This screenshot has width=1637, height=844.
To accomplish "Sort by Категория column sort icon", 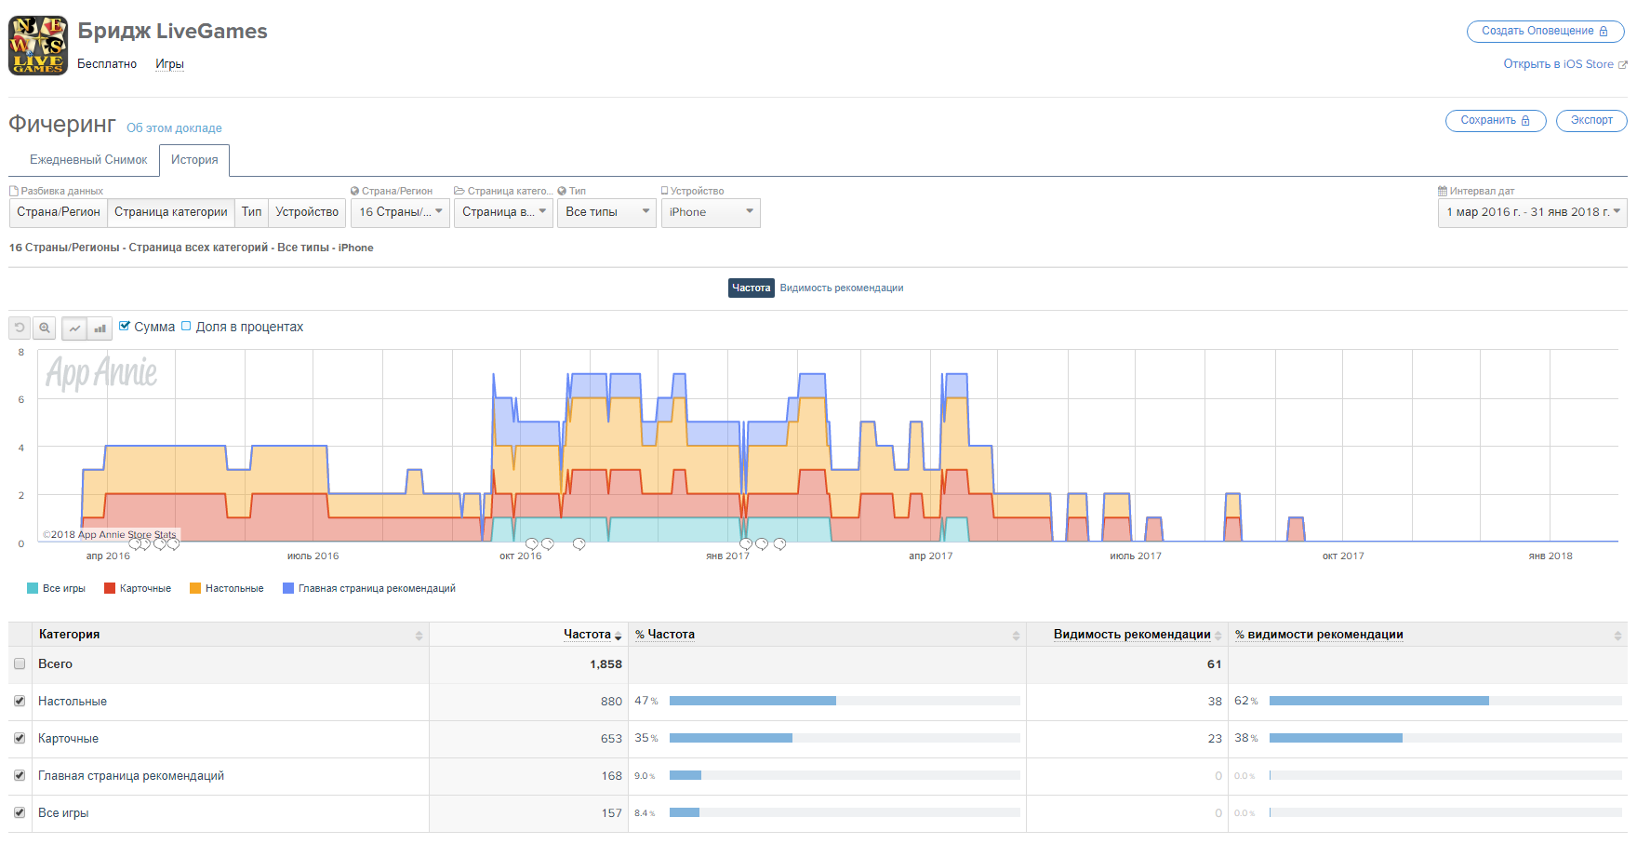I will [x=419, y=636].
